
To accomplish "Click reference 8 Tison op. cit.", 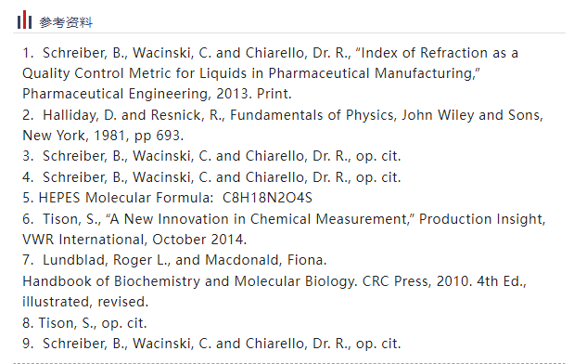I will [84, 324].
